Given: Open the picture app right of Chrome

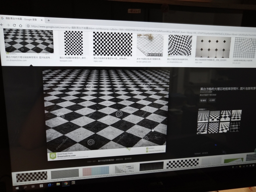Looking at the screenshot, I should click(73, 183).
